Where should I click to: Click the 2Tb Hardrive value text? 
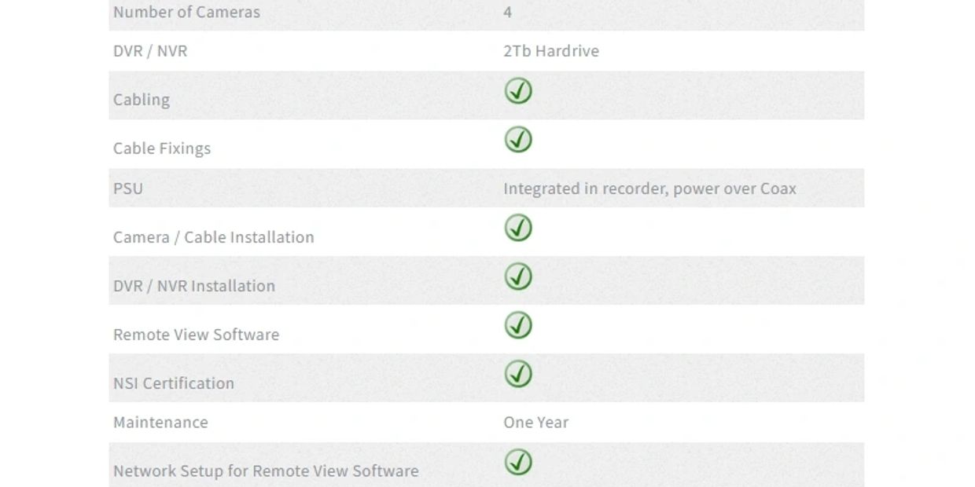pos(550,51)
